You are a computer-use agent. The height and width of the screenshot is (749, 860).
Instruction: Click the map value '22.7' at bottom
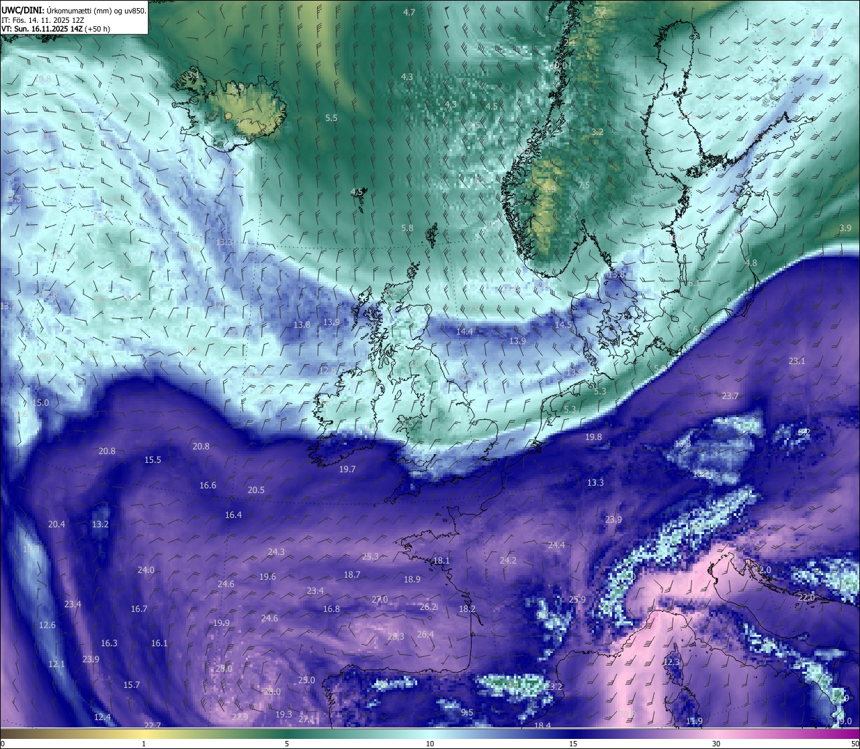pos(153,725)
